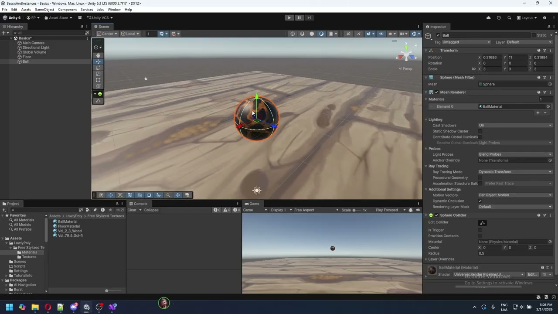Disable the Mesh Renderer component checkbox
This screenshot has height=314, width=558.
point(436,92)
